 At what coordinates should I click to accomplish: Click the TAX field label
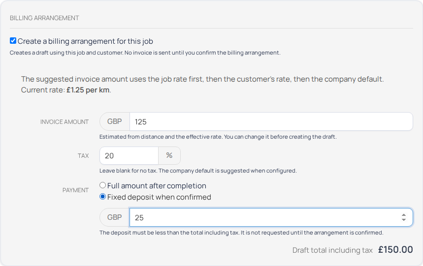tap(83, 156)
